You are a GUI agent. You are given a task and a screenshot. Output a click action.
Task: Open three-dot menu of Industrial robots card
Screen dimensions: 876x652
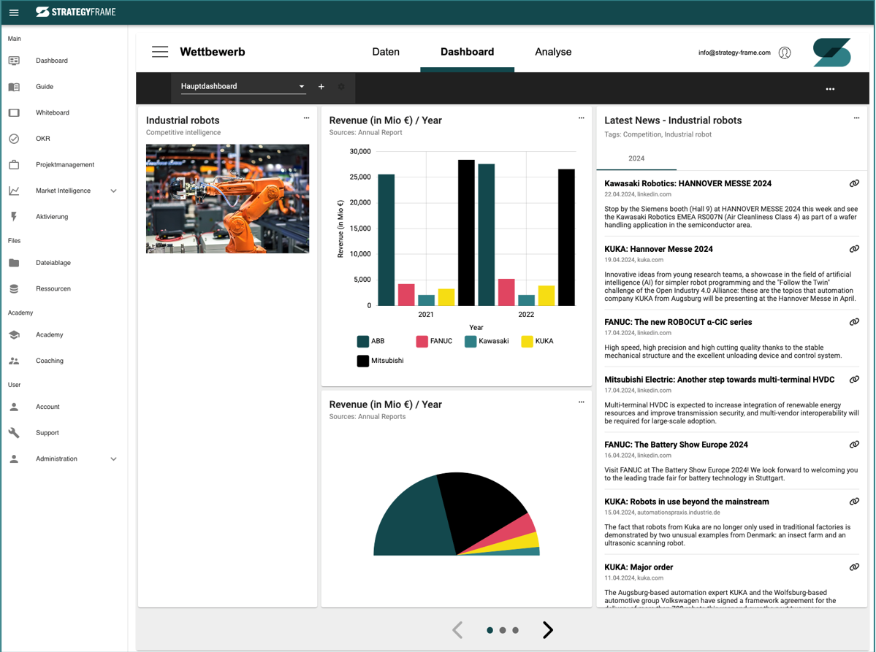pyautogui.click(x=307, y=118)
